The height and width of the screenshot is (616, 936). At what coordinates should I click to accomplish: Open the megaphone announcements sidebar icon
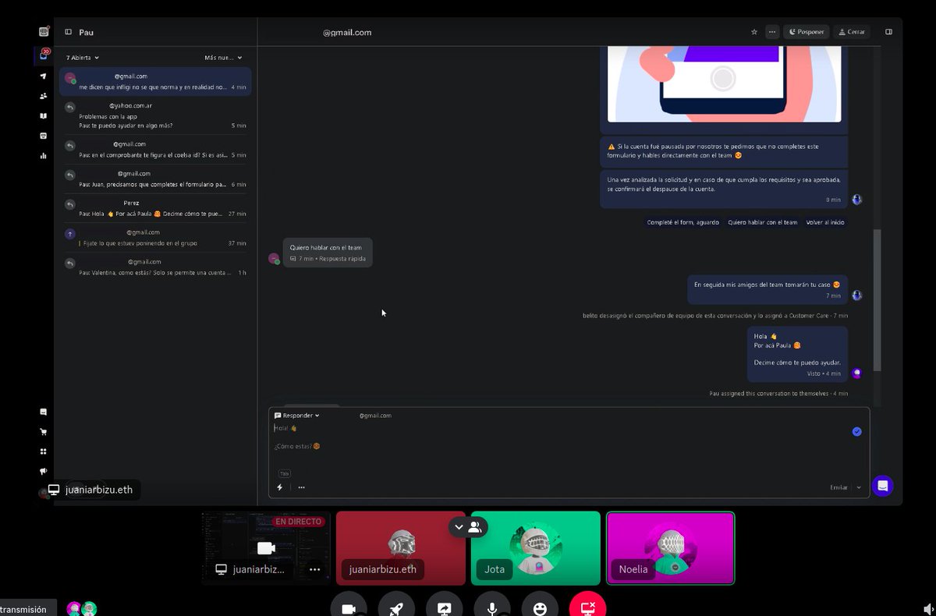pyautogui.click(x=44, y=471)
